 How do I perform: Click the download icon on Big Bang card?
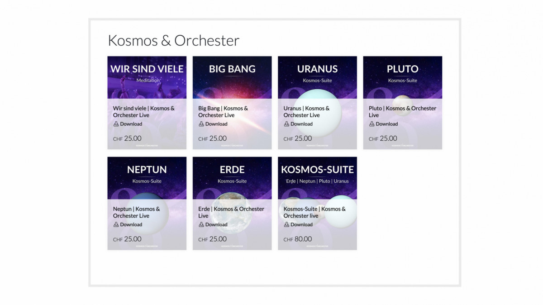tap(201, 124)
